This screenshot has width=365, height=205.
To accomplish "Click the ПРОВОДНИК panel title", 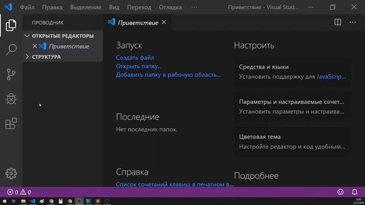I will [x=48, y=23].
